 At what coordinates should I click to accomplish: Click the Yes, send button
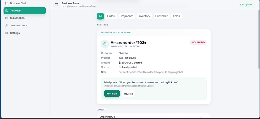pyautogui.click(x=112, y=94)
